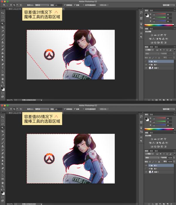Select the Hand tool in the upper window
Viewport: 176px width, 205px height.
click(2, 79)
